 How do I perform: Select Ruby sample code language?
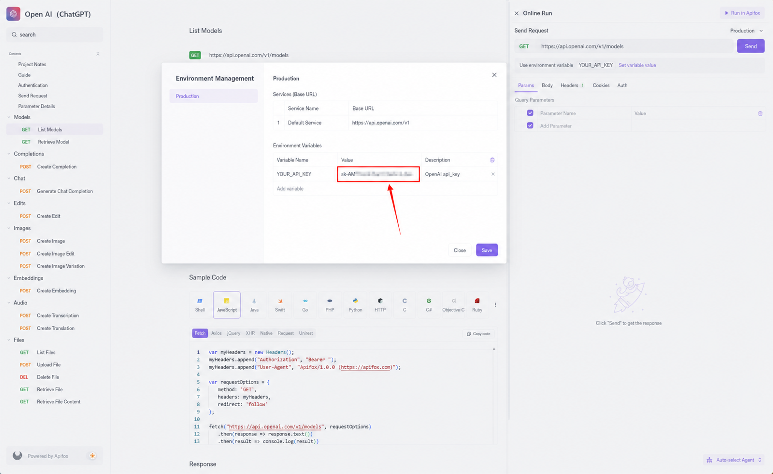click(477, 305)
